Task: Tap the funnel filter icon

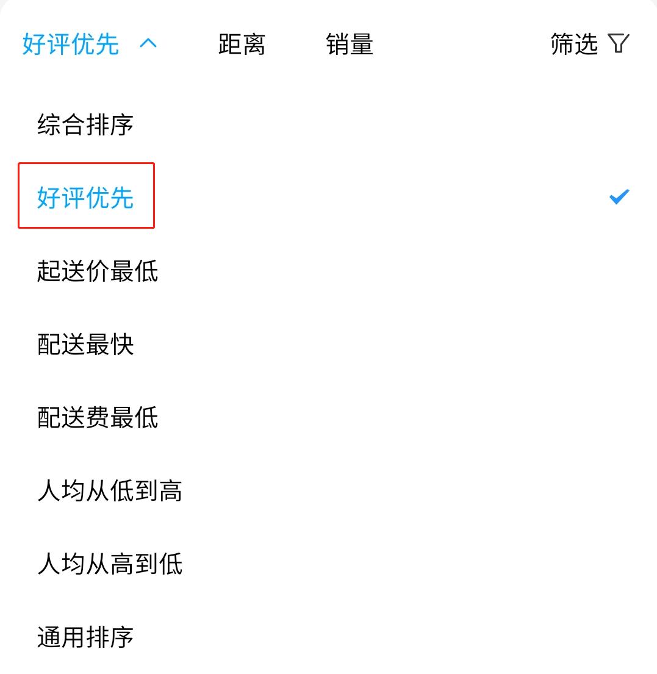Action: pos(619,44)
